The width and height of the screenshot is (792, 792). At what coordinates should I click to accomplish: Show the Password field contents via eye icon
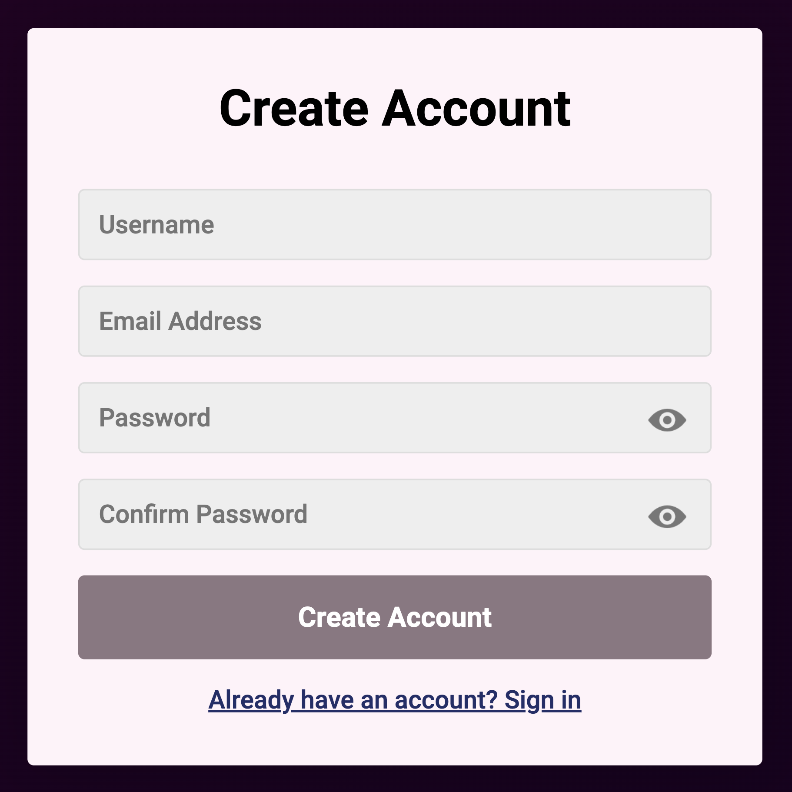point(667,420)
